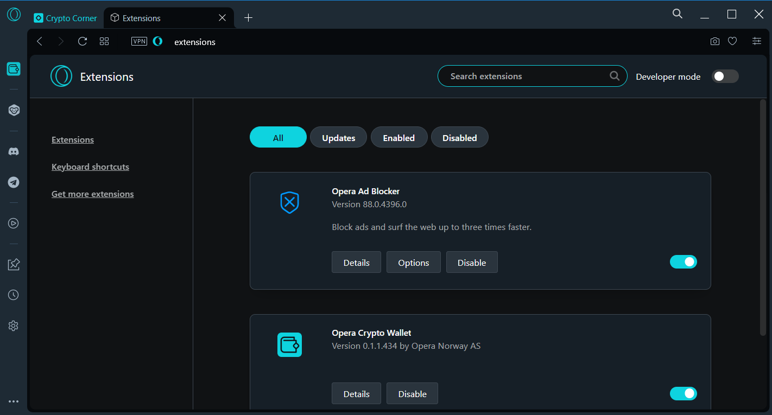Take a snapshot with the camera icon

(715, 41)
